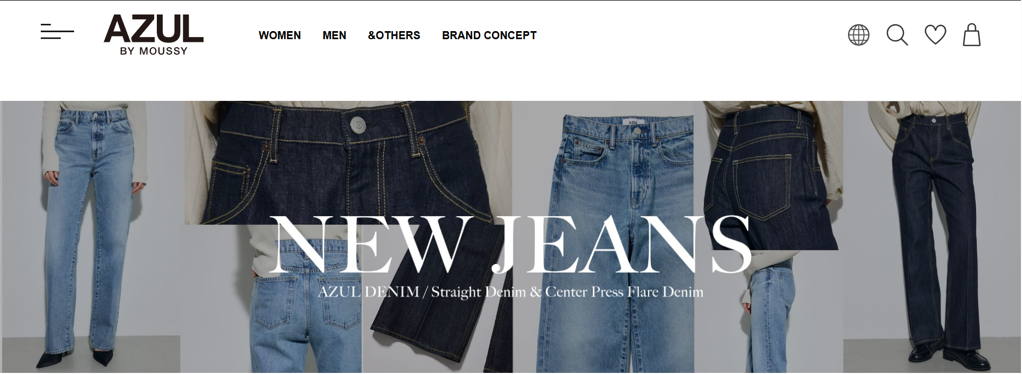The image size is (1022, 374).
Task: Click the AZUL DENIM subtitle text
Action: coord(510,292)
